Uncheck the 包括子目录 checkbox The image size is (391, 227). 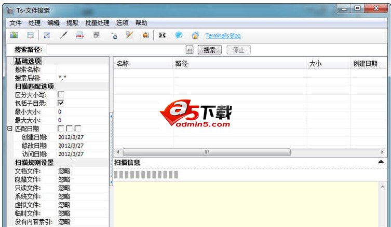point(61,103)
